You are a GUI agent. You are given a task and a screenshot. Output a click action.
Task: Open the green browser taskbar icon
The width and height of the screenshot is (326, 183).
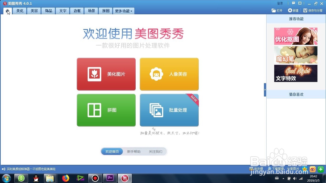click(21, 178)
